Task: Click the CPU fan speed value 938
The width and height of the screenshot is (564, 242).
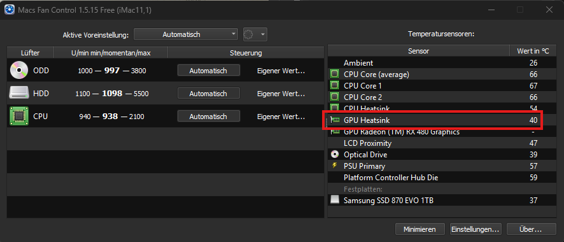Action: 110,117
